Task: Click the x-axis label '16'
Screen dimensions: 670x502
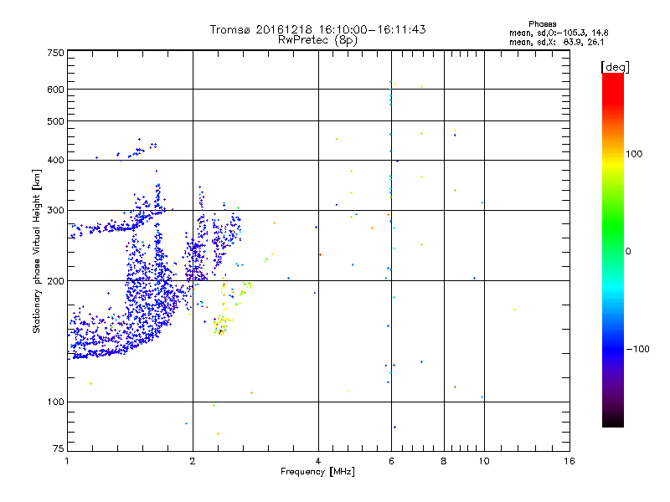Action: coord(569,461)
